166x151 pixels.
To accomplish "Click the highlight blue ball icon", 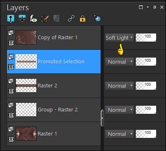I will (97, 18).
